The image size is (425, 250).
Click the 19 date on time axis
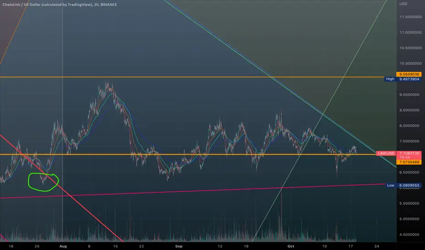pyautogui.click(x=246, y=246)
